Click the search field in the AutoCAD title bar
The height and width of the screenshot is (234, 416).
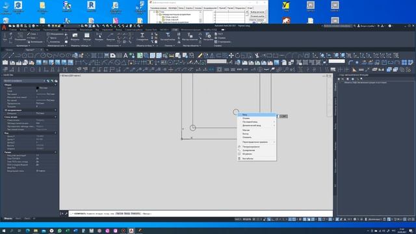coord(337,26)
